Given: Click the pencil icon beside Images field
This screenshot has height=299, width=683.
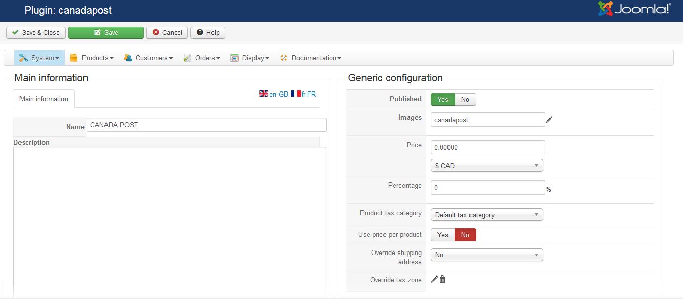Looking at the screenshot, I should click(x=549, y=120).
